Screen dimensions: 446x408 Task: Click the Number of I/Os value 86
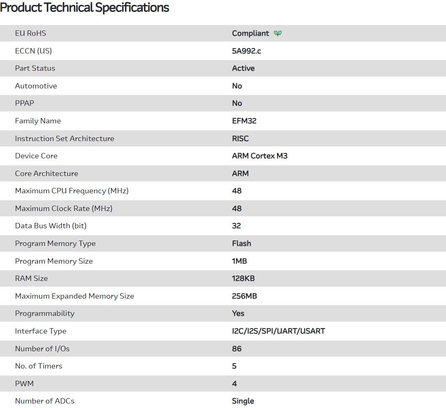pyautogui.click(x=237, y=349)
